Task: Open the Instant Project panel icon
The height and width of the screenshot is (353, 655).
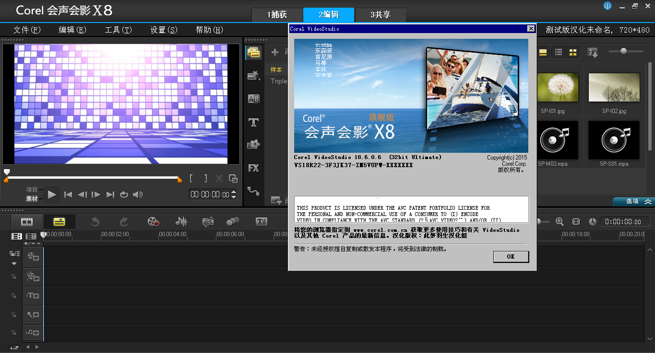Action: pyautogui.click(x=253, y=76)
